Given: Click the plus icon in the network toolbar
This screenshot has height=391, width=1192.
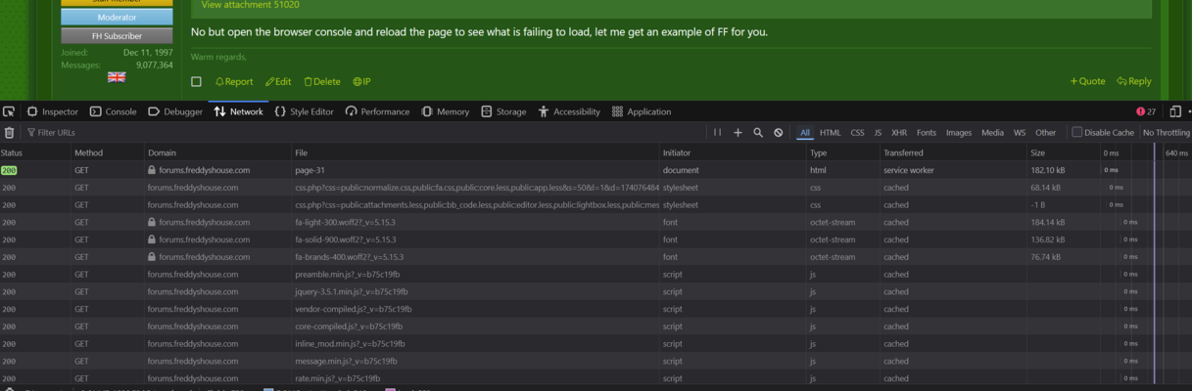Looking at the screenshot, I should click(738, 133).
